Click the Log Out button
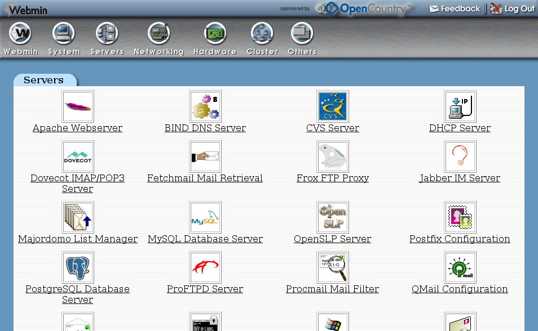Screen dimensions: 538x331 pos(513,8)
